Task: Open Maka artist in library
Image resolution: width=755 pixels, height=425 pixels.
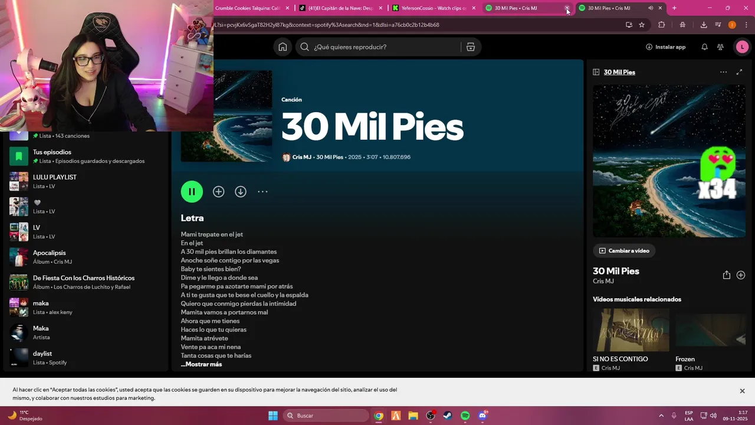Action: coord(86,332)
